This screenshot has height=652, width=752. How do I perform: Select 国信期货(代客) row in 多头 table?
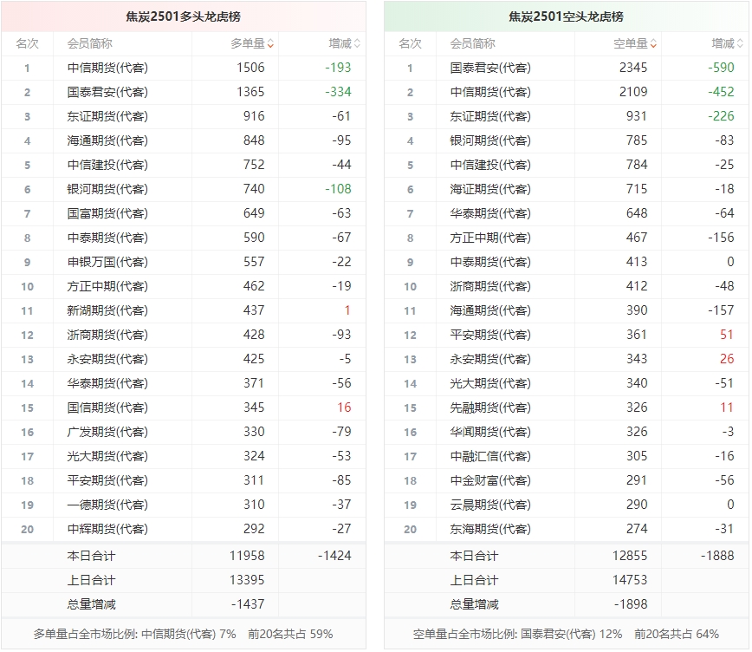(x=107, y=407)
